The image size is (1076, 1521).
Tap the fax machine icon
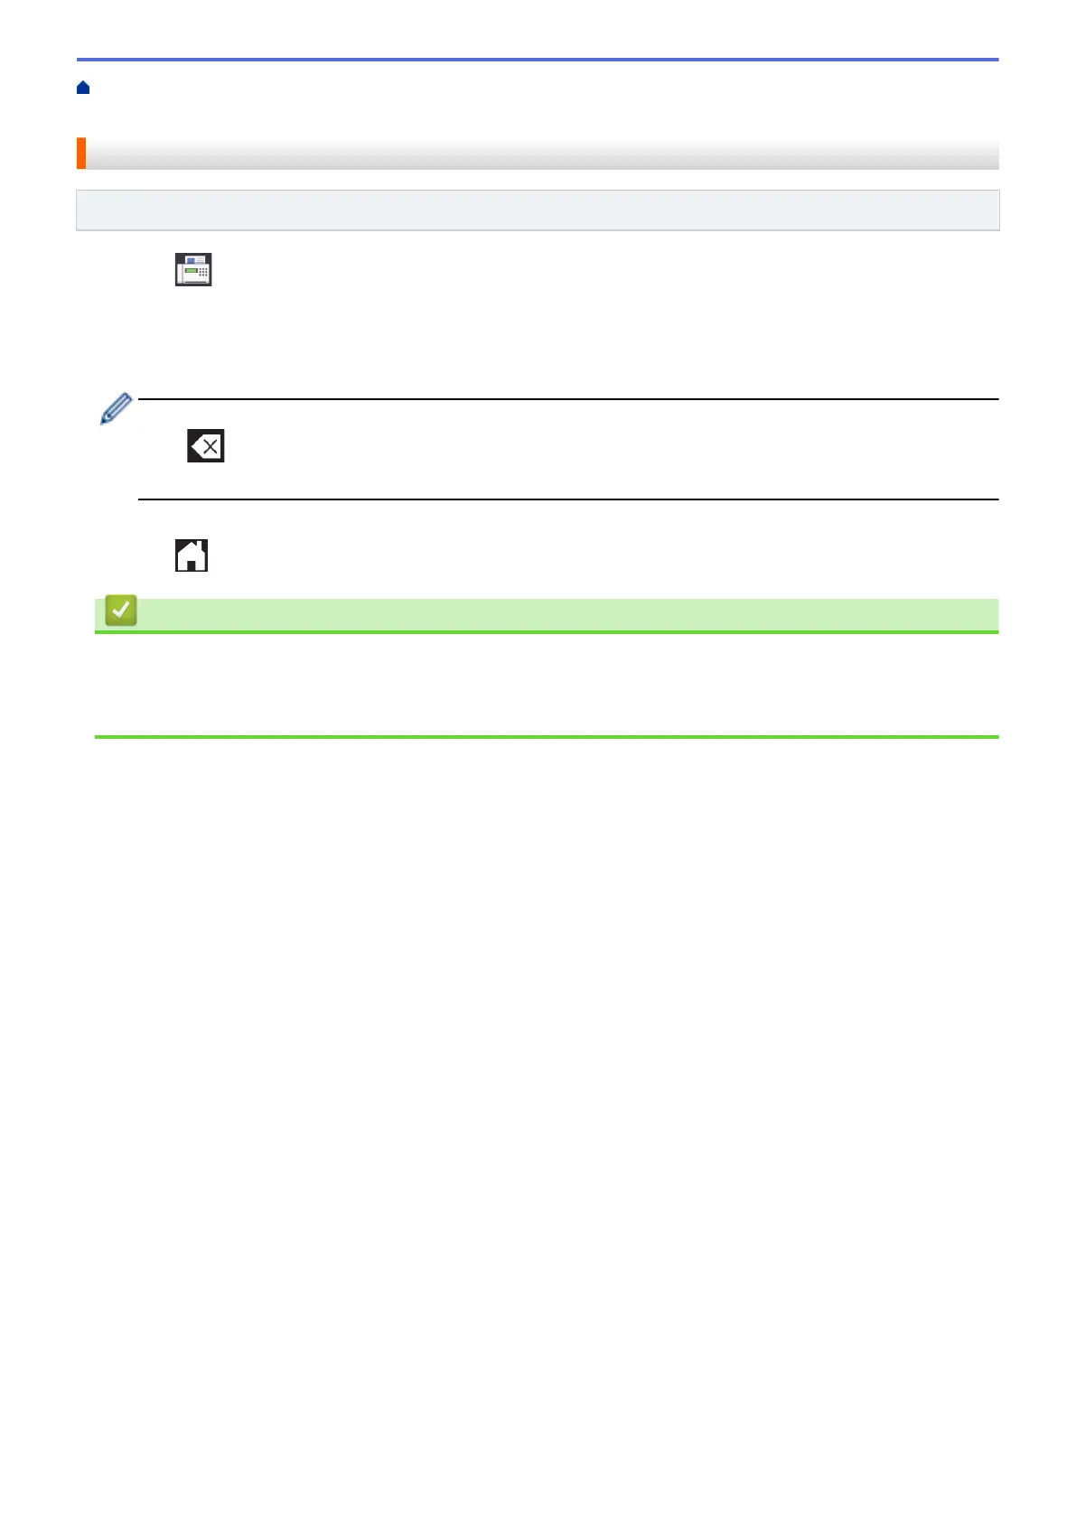click(193, 269)
